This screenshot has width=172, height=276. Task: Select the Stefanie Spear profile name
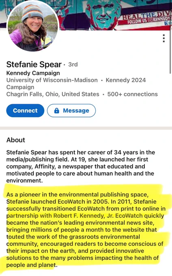(x=34, y=65)
